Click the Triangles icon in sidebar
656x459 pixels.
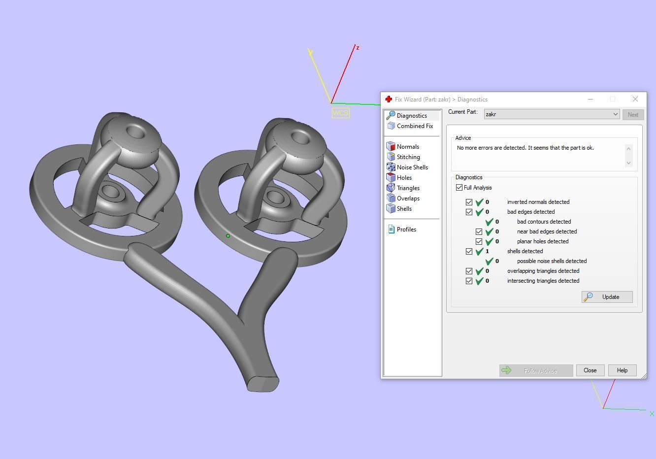pos(391,188)
